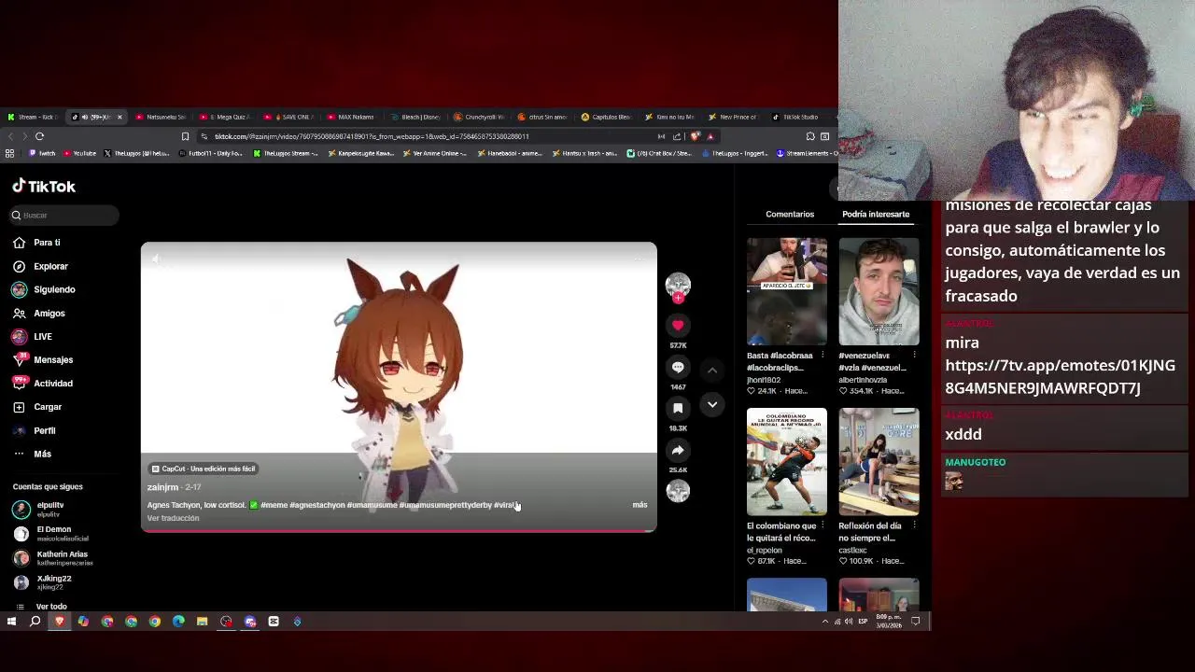This screenshot has height=672, width=1195.
Task: Click 'CapCut · Una edición más fácil' badge
Action: tap(203, 469)
